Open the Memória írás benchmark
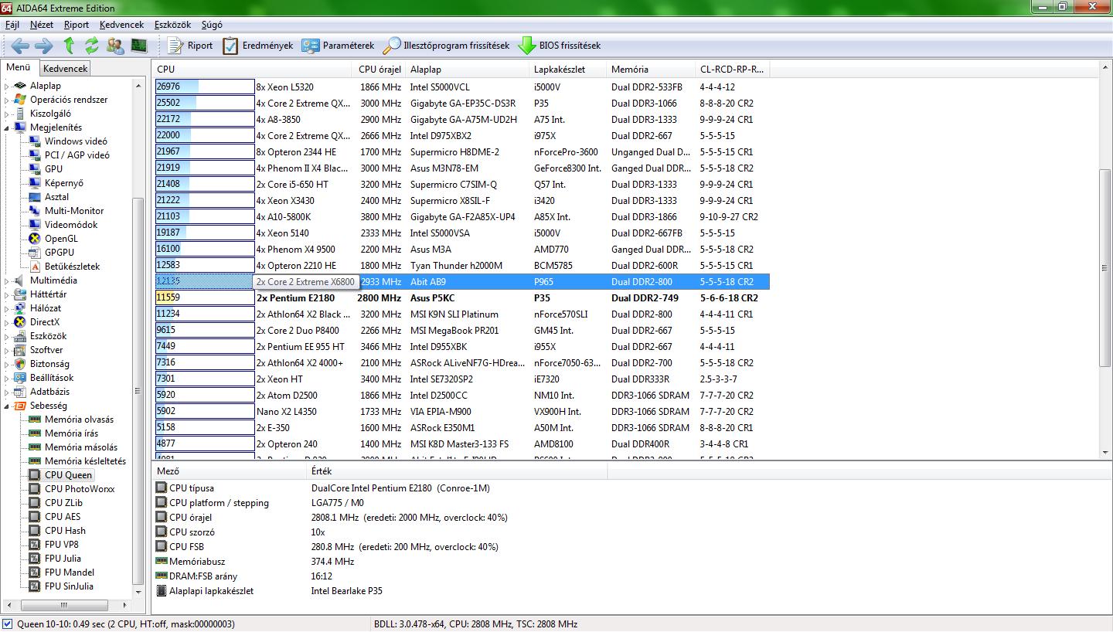Screen dimensions: 1113x632 pos(71,433)
